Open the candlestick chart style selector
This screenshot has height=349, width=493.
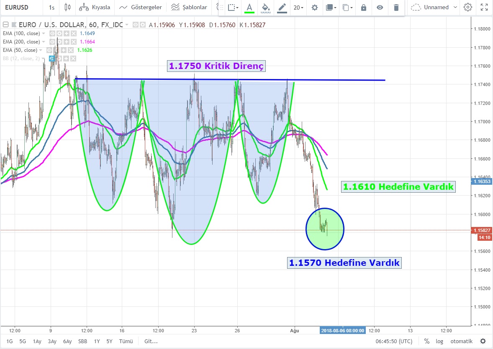pos(68,7)
